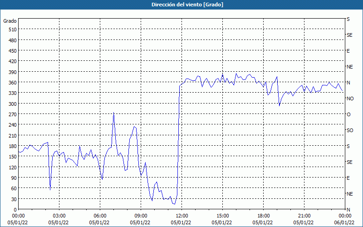Click the 240 y-axis tick label

[x=13, y=125]
